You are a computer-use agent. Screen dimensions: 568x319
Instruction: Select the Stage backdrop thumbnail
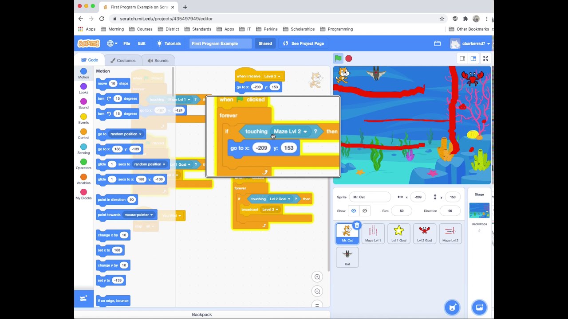coord(479,210)
